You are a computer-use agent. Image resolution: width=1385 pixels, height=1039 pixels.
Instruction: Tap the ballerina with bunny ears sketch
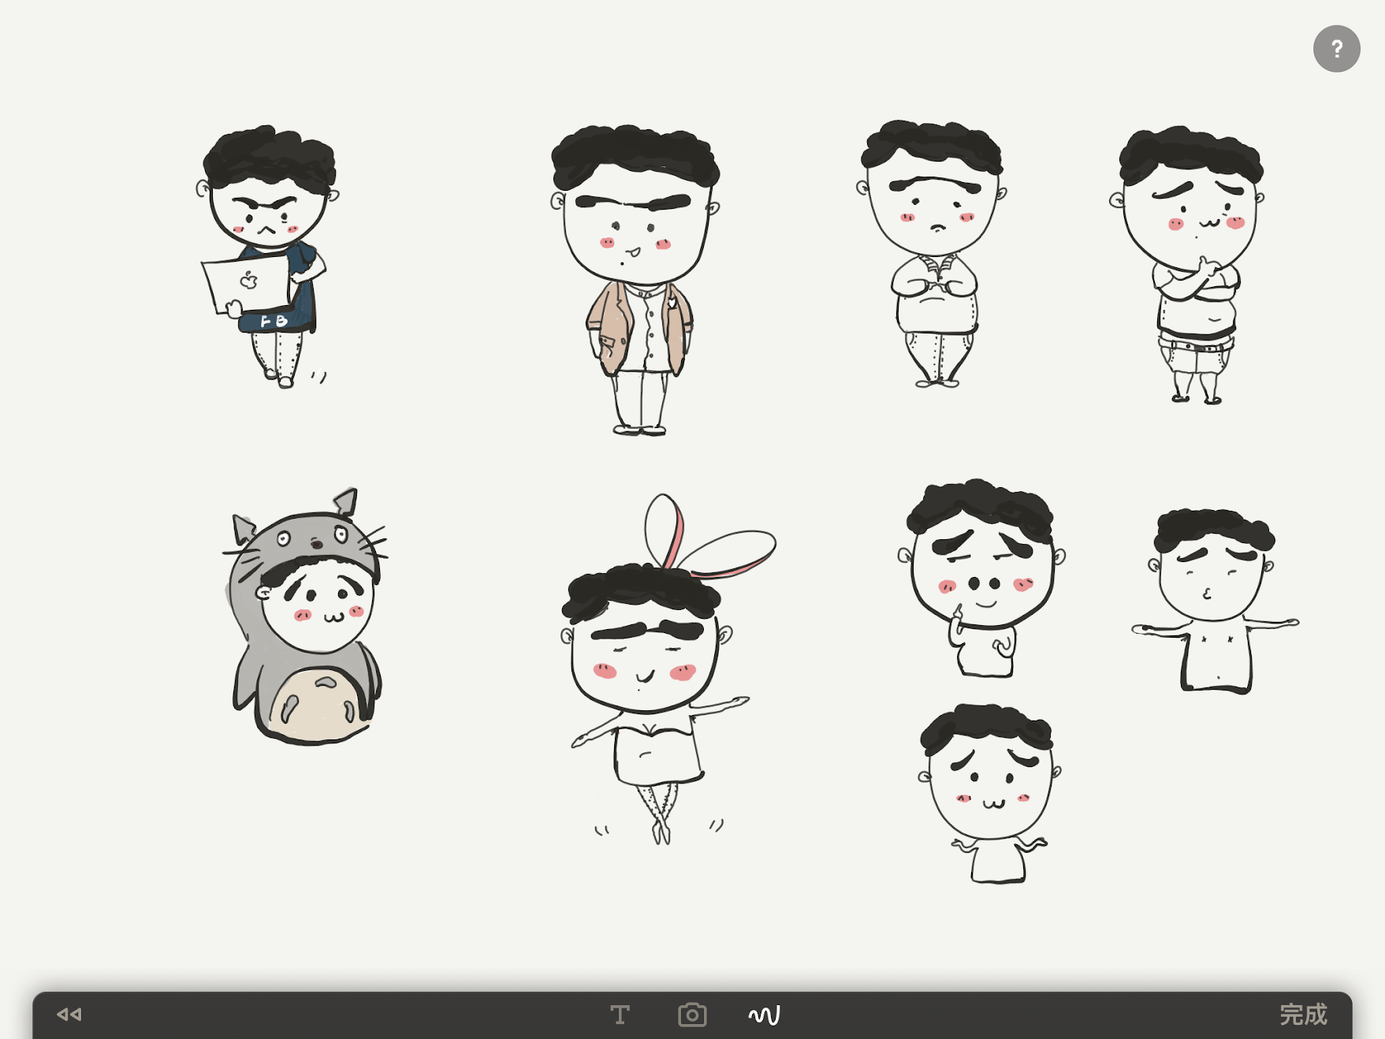(x=662, y=670)
